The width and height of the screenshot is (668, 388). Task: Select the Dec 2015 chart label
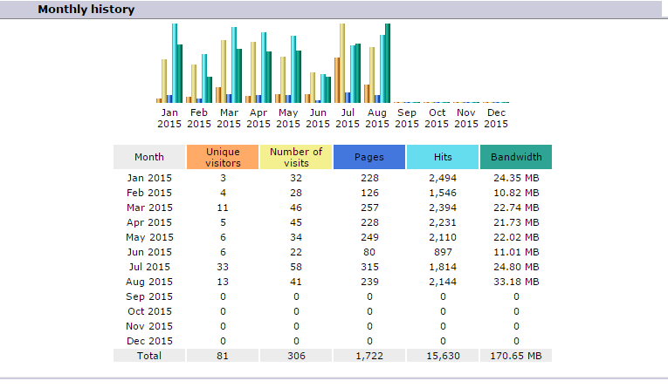click(496, 119)
